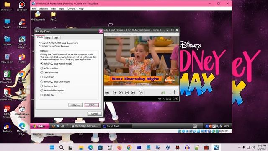Viewport: 268px width, 151px height.
Task: Open the Recycle Bin
Action: click(7, 58)
